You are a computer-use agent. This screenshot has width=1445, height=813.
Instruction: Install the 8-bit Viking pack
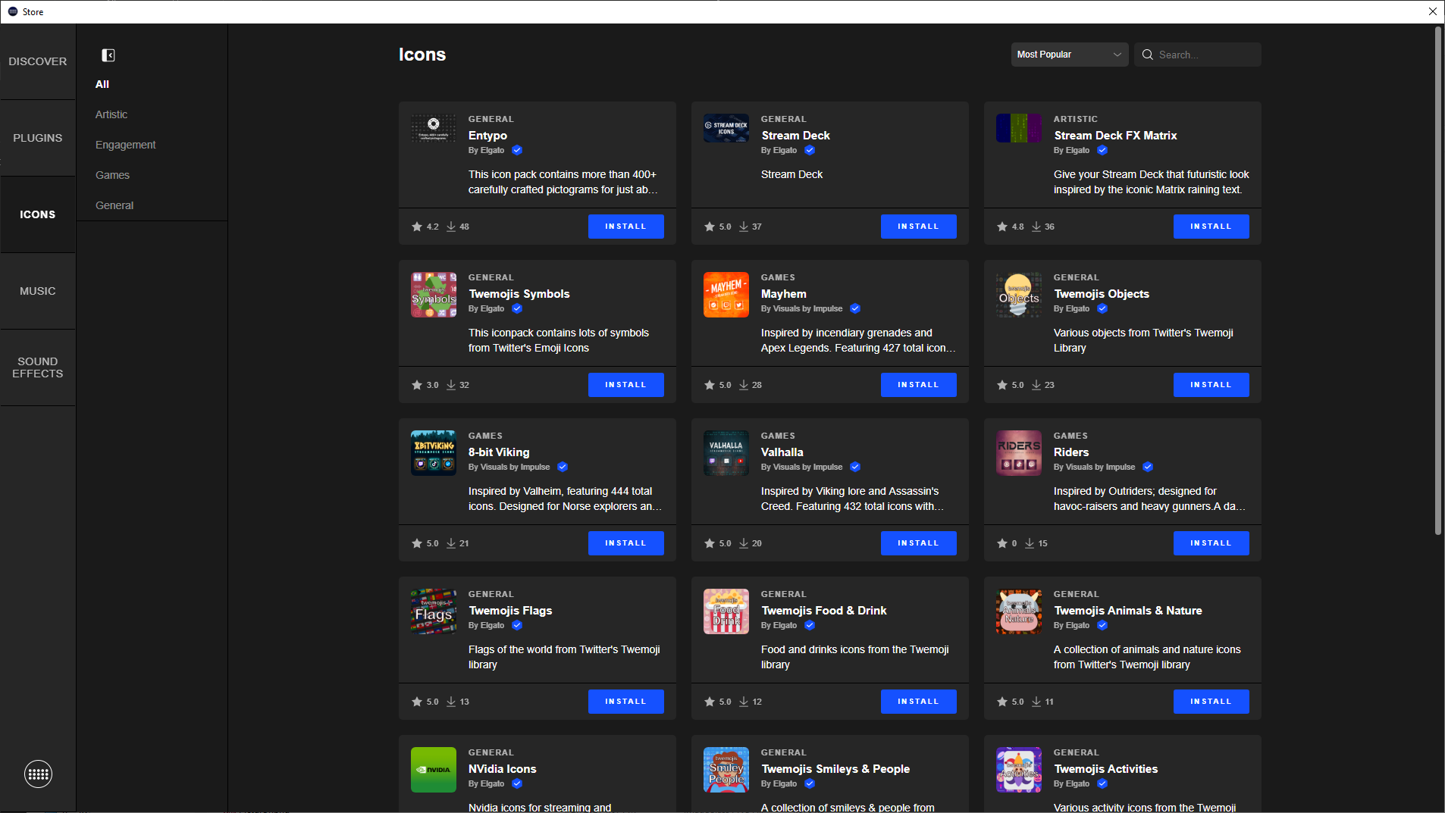click(x=626, y=543)
